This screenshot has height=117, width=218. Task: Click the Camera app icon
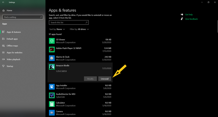(52, 112)
